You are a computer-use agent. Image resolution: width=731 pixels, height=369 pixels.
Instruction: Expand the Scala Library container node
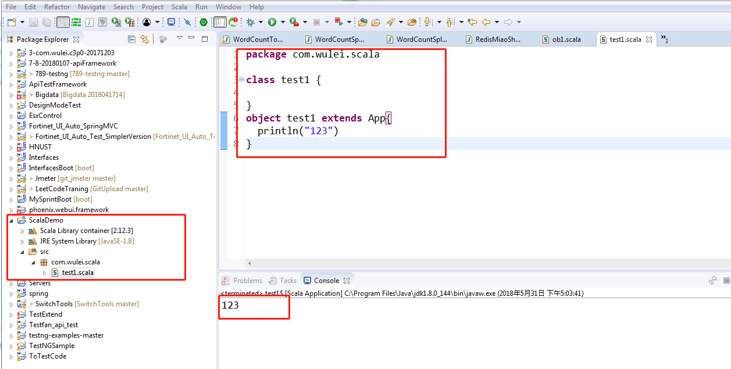point(23,231)
